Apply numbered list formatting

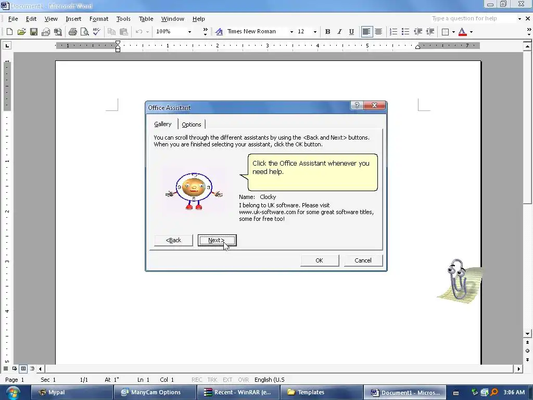click(x=394, y=32)
